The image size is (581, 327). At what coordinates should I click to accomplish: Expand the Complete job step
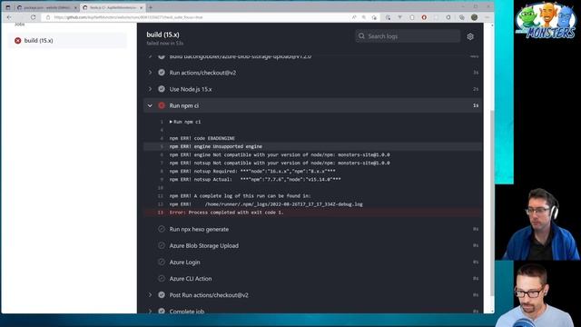point(150,311)
